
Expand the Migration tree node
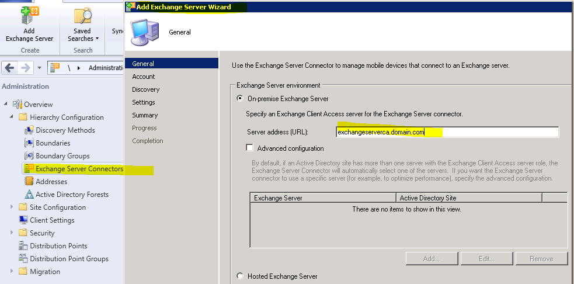(x=12, y=271)
